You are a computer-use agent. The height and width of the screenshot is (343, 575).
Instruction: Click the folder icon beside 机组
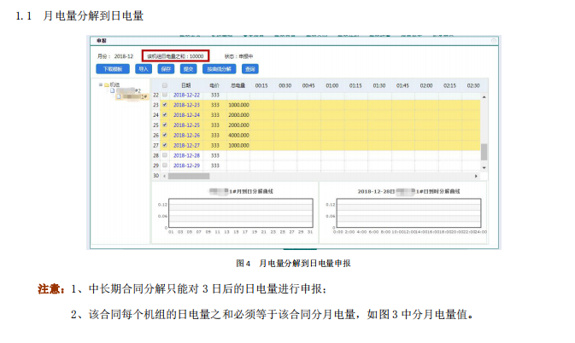pyautogui.click(x=107, y=85)
